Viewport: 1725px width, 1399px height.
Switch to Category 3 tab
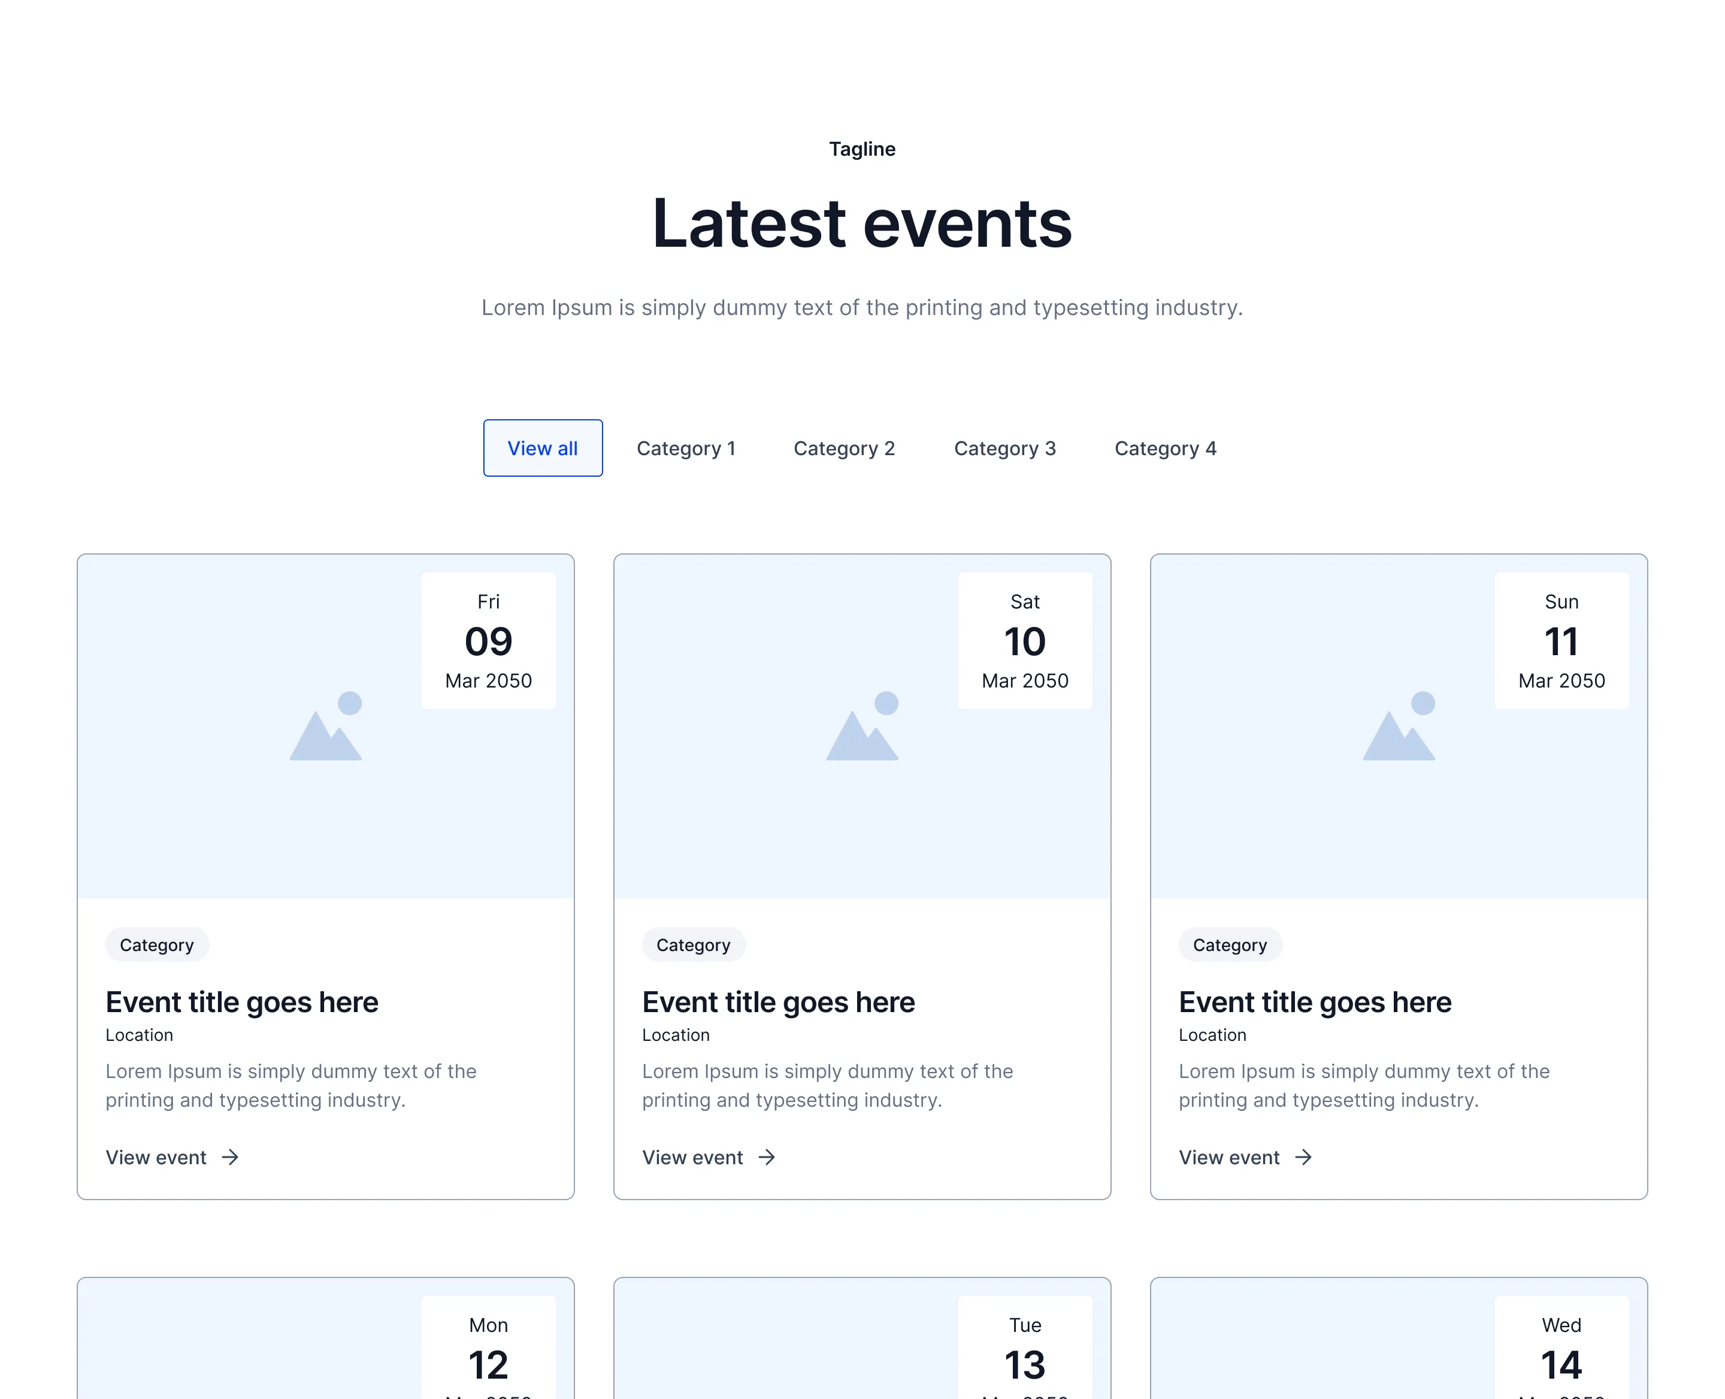pyautogui.click(x=1004, y=448)
